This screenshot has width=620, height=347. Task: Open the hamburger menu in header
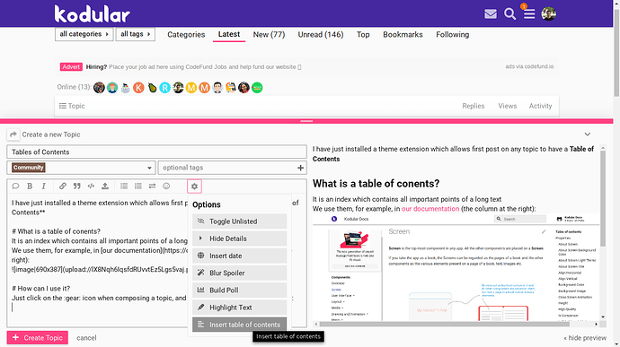click(529, 14)
